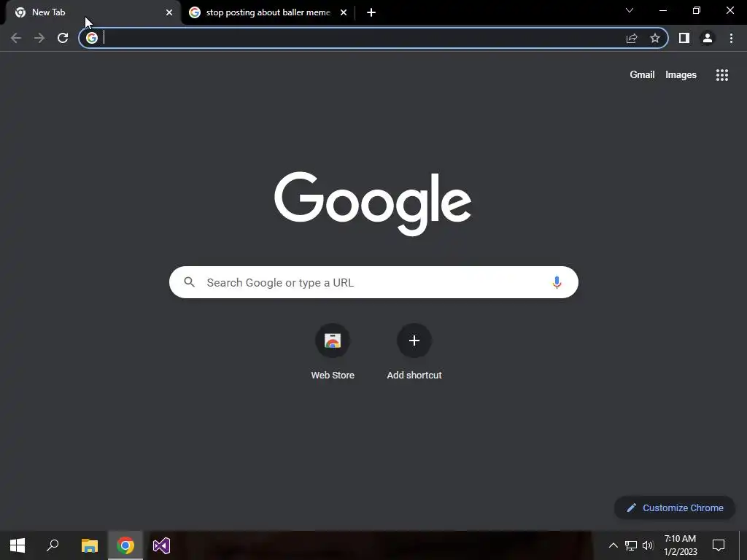Share this page via the share icon
Screen dimensions: 747x560
tap(632, 38)
